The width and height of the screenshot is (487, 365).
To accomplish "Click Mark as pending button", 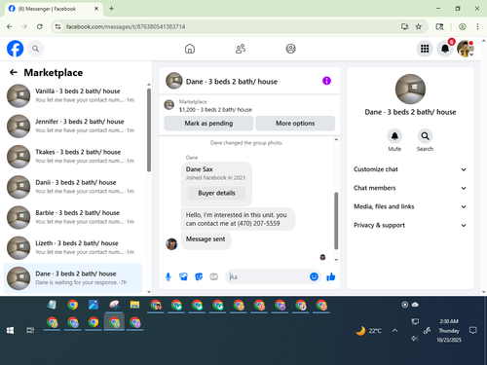I will pos(208,124).
